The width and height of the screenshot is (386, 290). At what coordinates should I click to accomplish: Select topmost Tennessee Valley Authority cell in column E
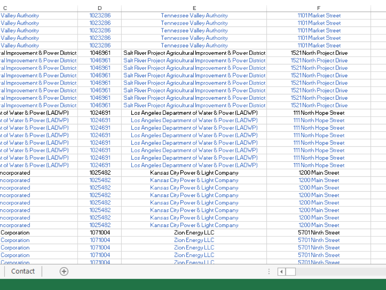coord(194,15)
